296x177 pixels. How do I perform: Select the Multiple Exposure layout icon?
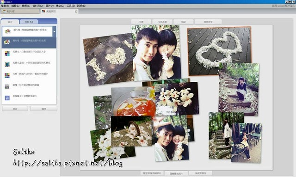click(7, 98)
